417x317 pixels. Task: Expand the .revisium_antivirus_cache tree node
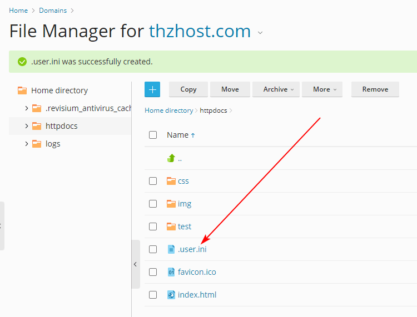(26, 108)
